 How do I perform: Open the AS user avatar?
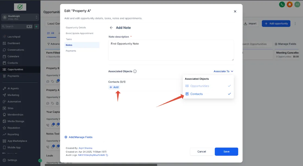297,4
